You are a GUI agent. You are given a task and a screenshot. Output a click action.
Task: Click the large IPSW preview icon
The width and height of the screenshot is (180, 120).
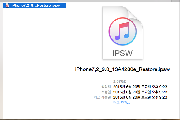tap(122, 33)
